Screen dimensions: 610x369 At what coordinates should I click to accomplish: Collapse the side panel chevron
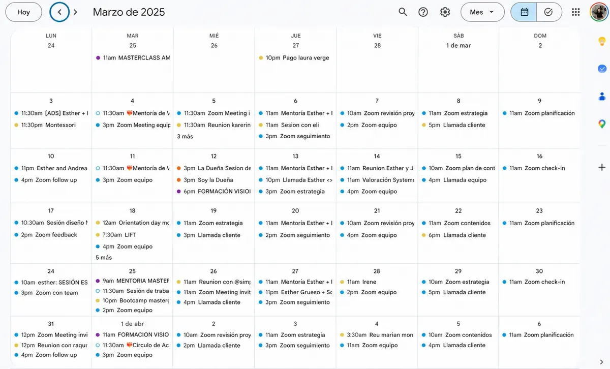[602, 362]
